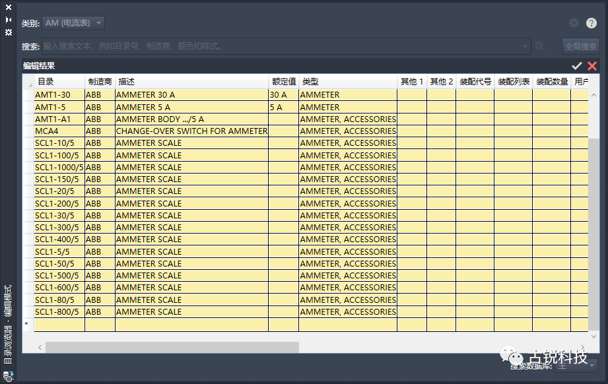Select the SCL1-500/5 catalog cell
This screenshot has height=384, width=608.
59,276
